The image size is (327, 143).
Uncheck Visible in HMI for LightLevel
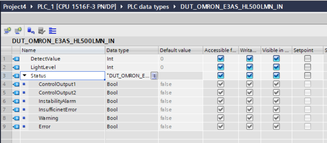(x=276, y=67)
